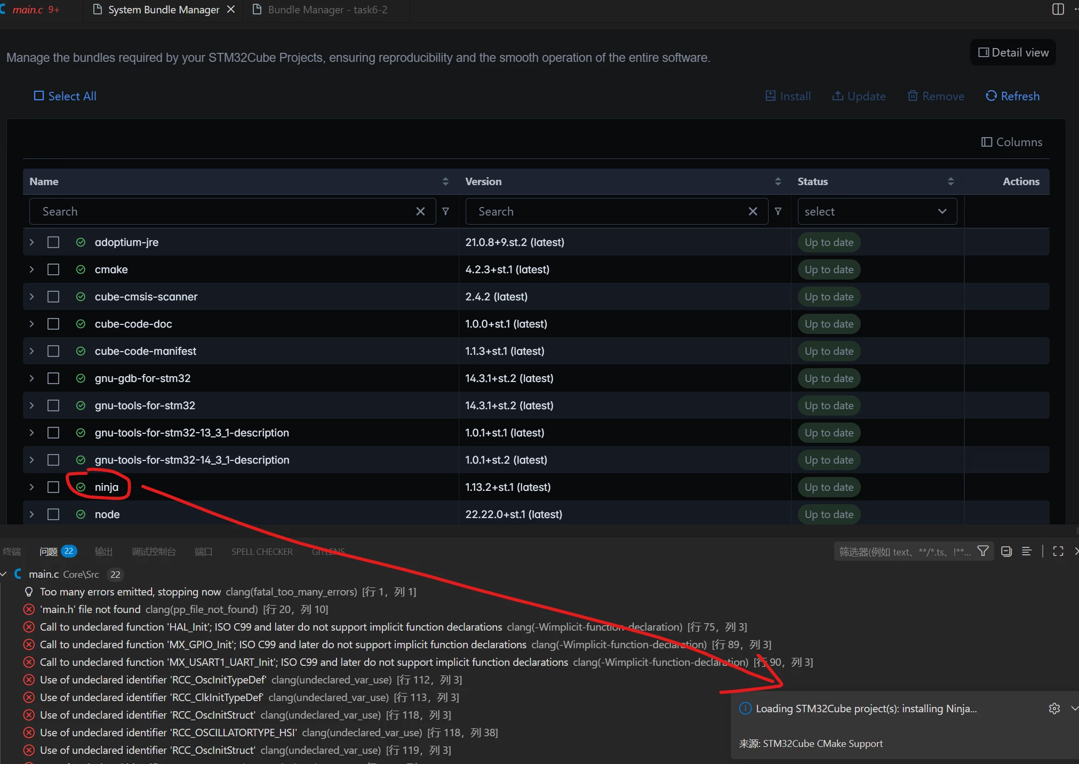This screenshot has width=1079, height=764.
Task: Switch to Bundle Manager - task6-2 tab
Action: click(x=326, y=10)
